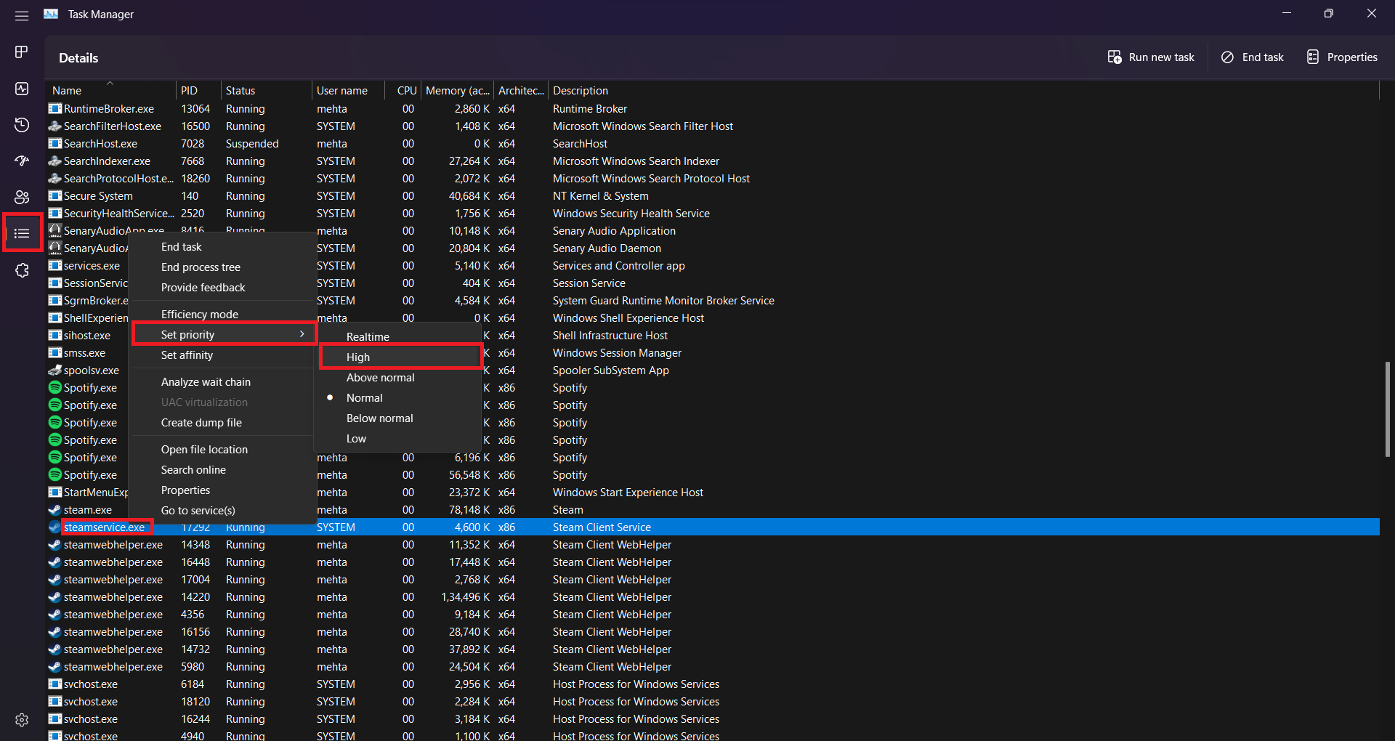Viewport: 1395px width, 741px height.
Task: Sort processes by Memory column
Action: [x=457, y=91]
